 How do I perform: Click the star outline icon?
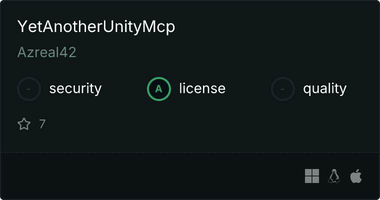[24, 124]
